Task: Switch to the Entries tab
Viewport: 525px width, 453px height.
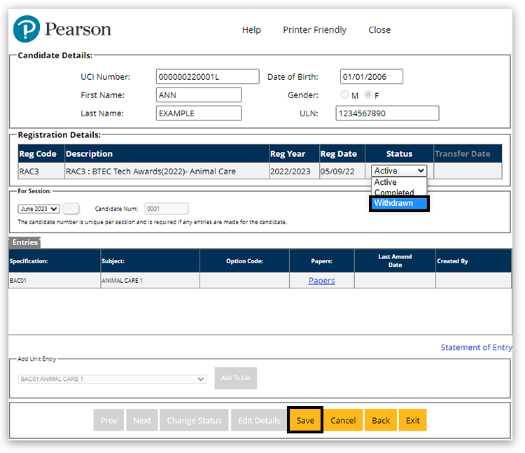Action: click(24, 242)
